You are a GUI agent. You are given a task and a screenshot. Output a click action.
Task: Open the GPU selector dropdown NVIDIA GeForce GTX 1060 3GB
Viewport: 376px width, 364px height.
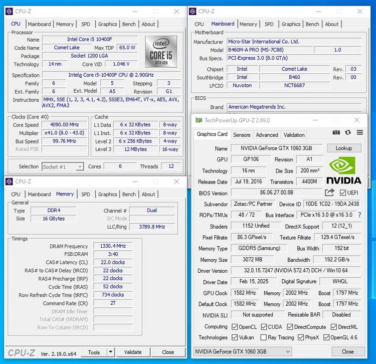point(243,351)
